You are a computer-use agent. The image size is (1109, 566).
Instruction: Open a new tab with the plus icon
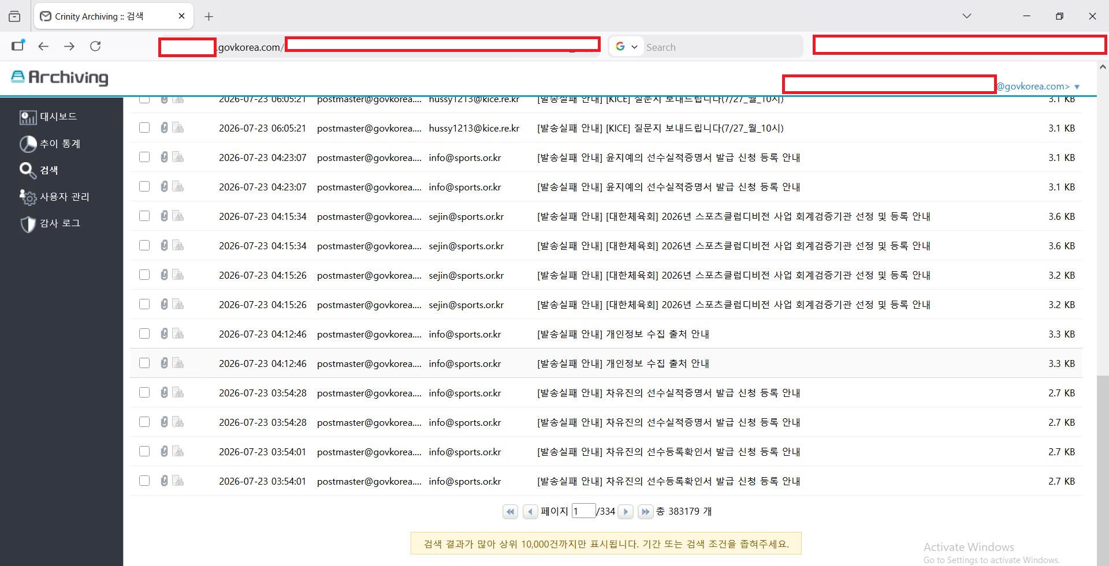209,17
